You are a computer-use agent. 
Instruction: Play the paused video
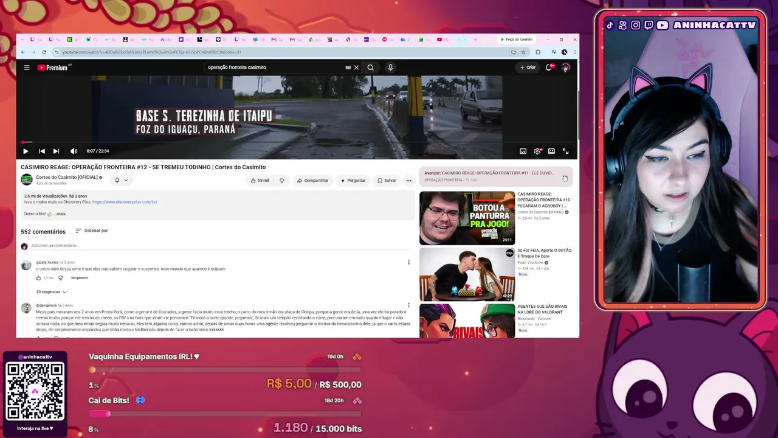[26, 151]
